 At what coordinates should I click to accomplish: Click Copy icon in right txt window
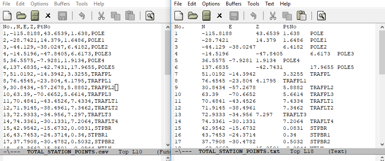(287, 16)
